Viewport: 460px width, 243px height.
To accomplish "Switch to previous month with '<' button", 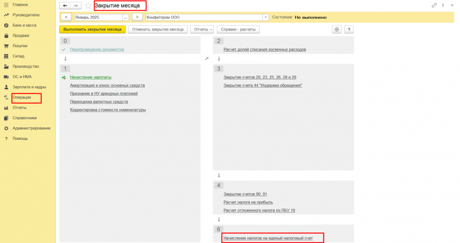I will [66, 17].
